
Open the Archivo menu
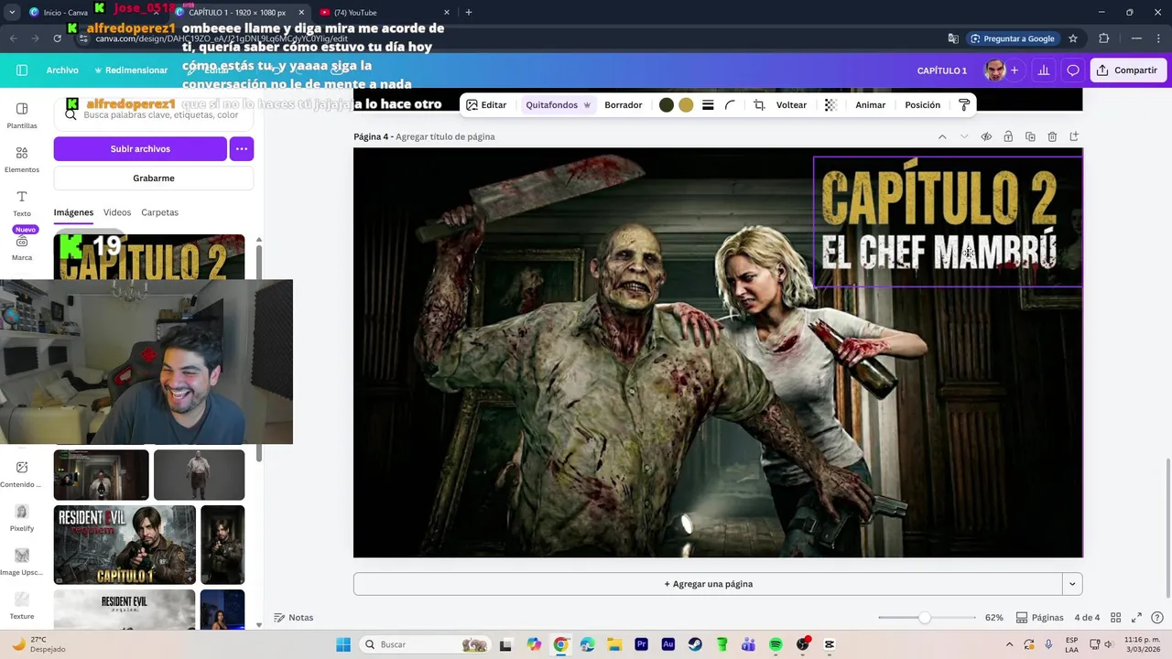tap(62, 70)
